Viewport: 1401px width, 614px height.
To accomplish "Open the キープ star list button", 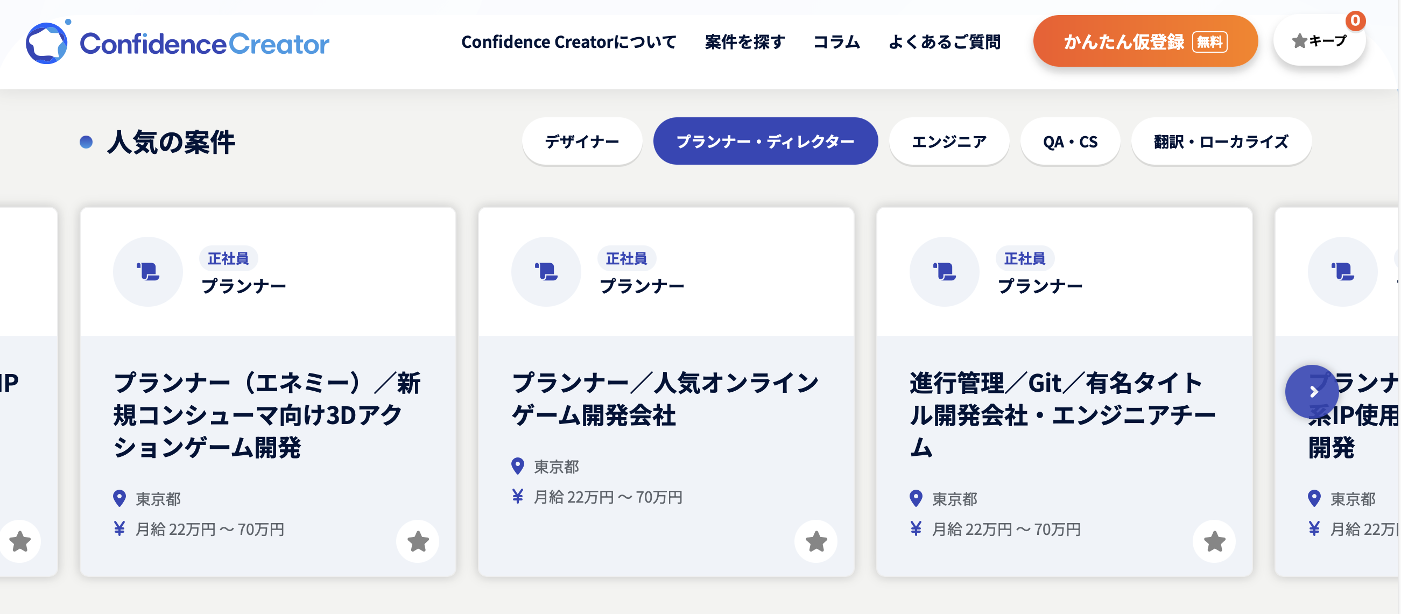I will pyautogui.click(x=1319, y=41).
